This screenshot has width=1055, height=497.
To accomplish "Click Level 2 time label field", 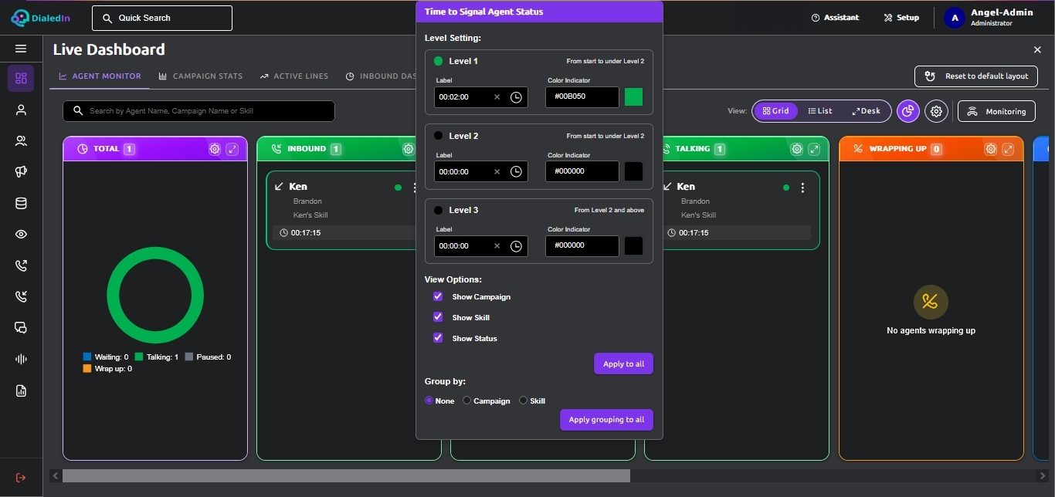I will (481, 171).
